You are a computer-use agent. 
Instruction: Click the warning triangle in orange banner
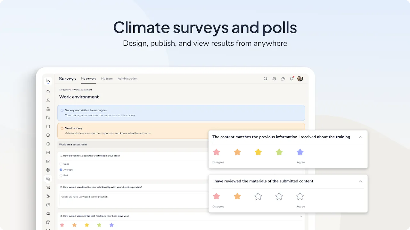62,128
